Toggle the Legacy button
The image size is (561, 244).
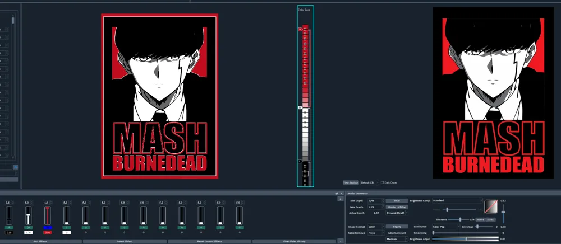click(397, 227)
